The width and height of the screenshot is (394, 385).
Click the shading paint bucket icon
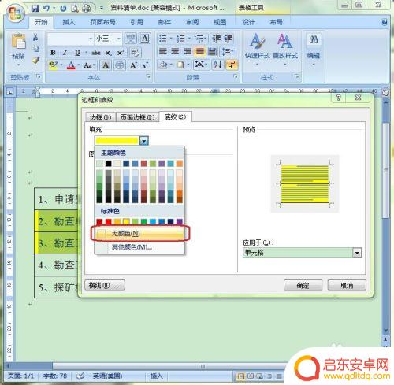tap(163, 65)
